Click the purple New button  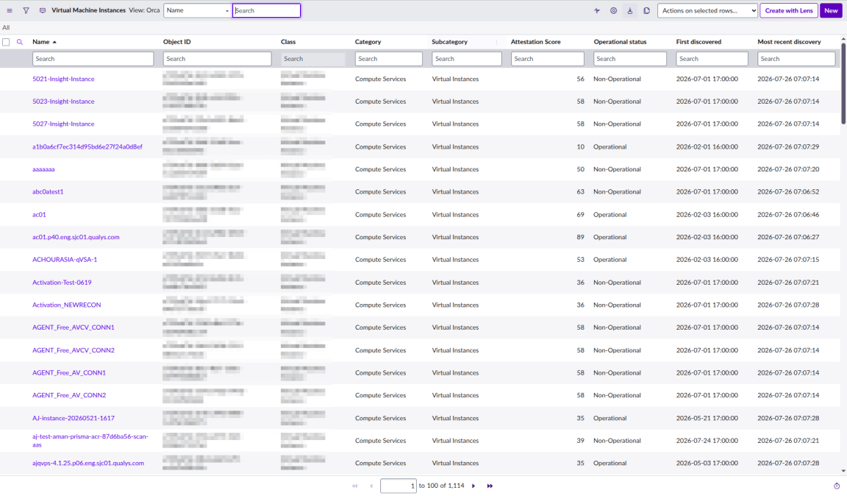[x=831, y=10]
